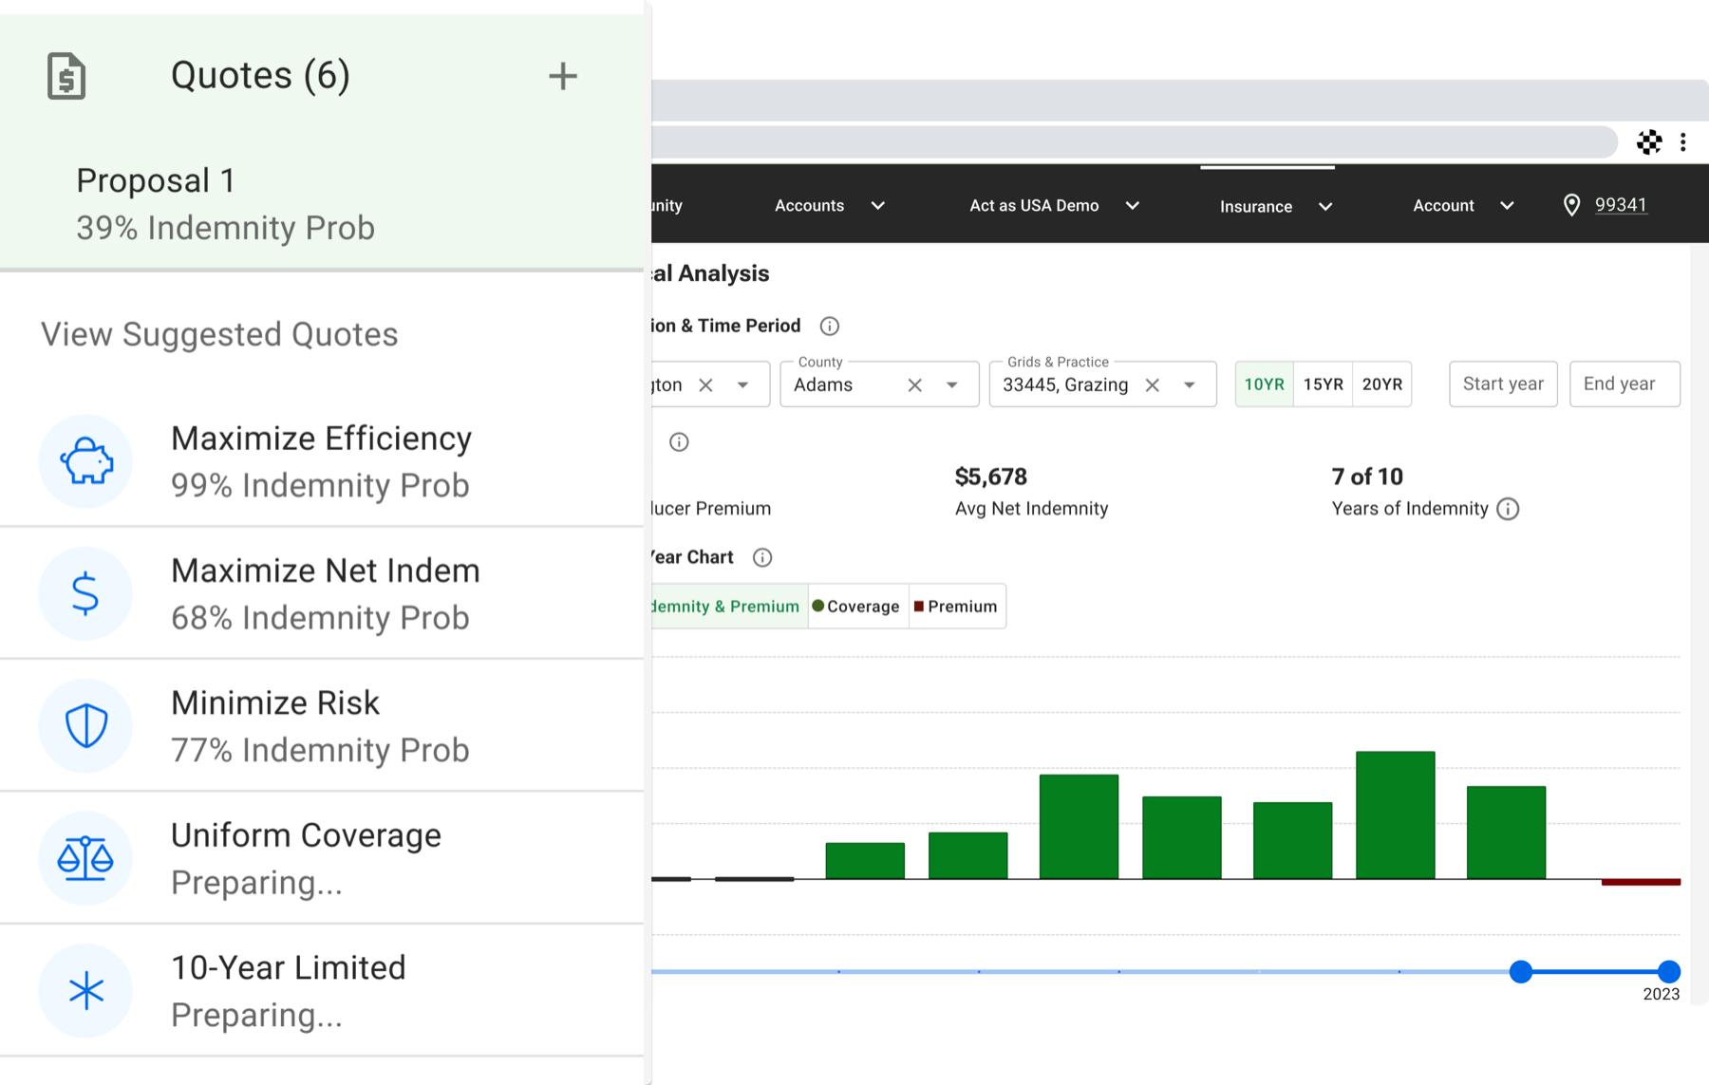This screenshot has height=1085, width=1709.
Task: Toggle the Indemnity & Premium chart view
Action: pyautogui.click(x=729, y=607)
